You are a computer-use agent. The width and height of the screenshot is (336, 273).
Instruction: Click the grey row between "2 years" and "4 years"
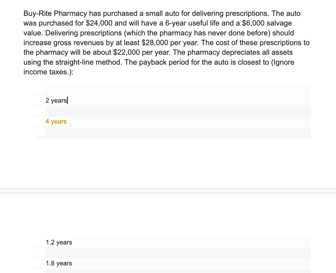[177, 111]
